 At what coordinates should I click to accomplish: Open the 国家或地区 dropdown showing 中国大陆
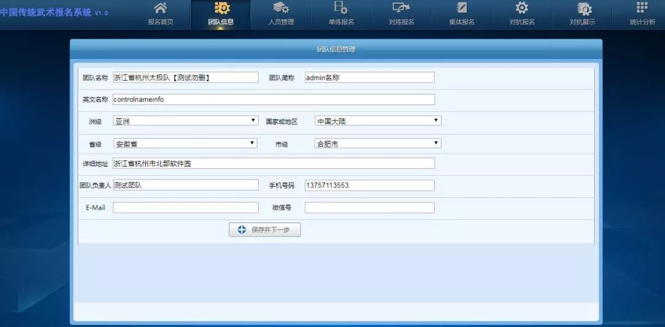pyautogui.click(x=377, y=121)
